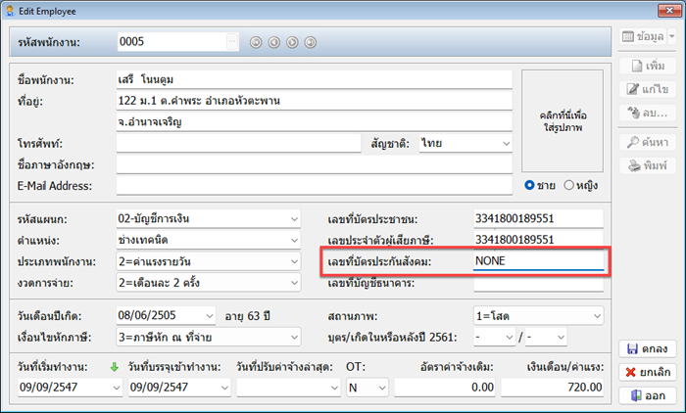Click the E-Mail Address input field
Viewport: 686px width, 413px height.
pyautogui.click(x=314, y=186)
